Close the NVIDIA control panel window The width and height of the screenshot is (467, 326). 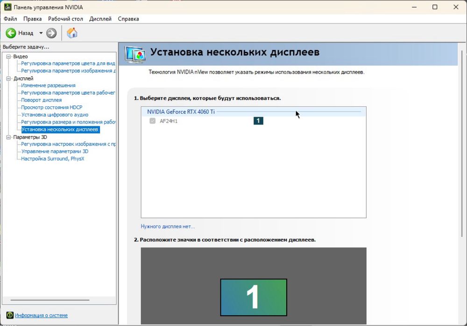pos(456,7)
